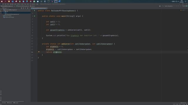Viewport: 188px width, 105px height.
Task: Fold the addieren method at line 13
Action: tap(37, 44)
